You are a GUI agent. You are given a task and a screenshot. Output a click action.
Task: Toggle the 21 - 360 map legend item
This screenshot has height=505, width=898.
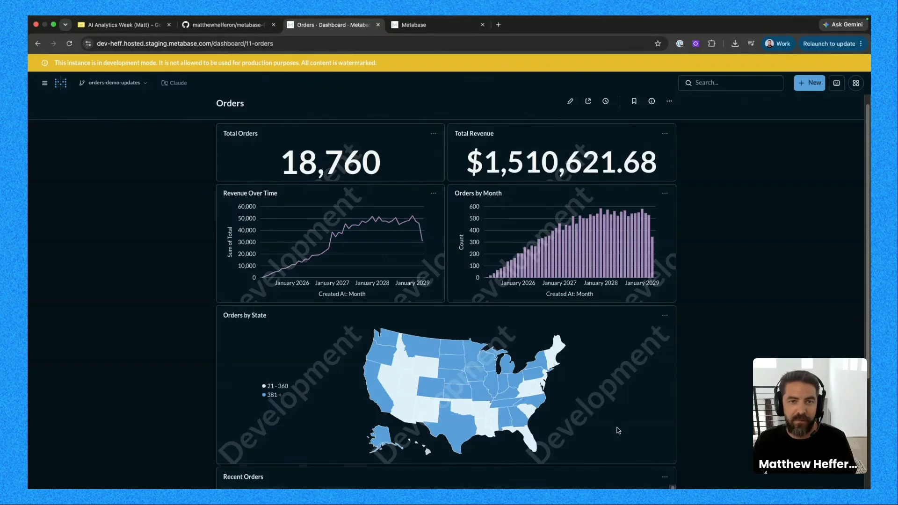(x=275, y=386)
